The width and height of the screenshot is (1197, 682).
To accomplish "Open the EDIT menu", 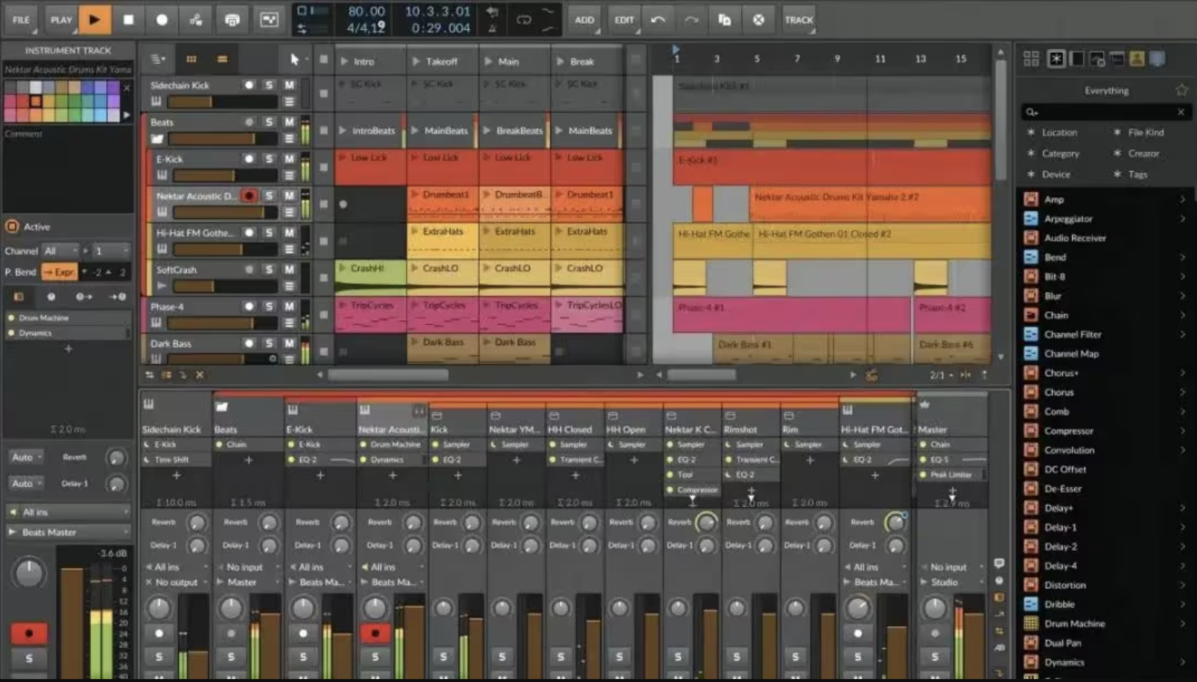I will (x=624, y=19).
